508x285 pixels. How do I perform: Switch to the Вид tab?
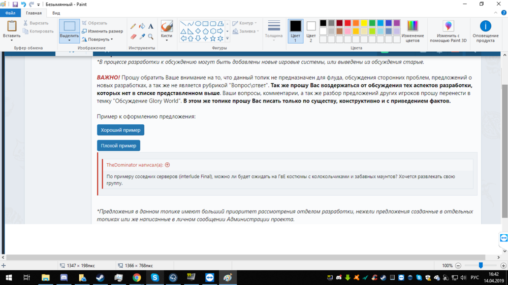click(56, 13)
